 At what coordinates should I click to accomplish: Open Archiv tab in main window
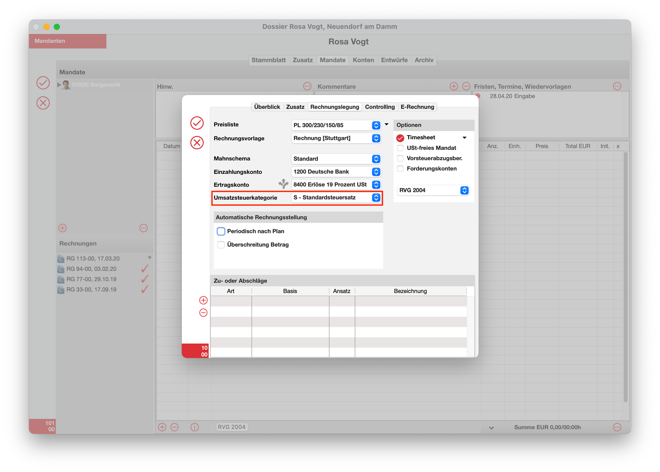[424, 60]
